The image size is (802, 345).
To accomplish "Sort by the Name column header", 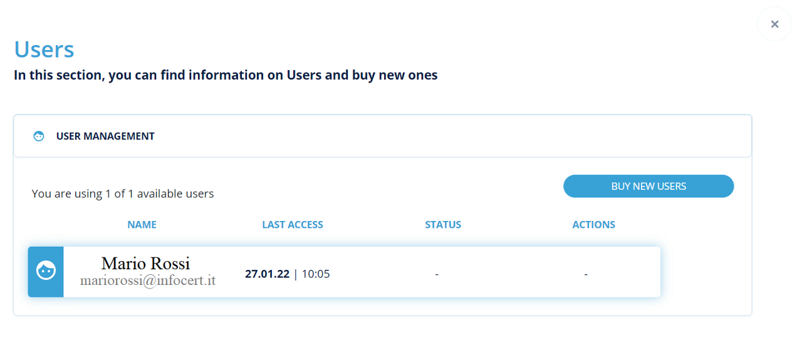I will point(142,225).
